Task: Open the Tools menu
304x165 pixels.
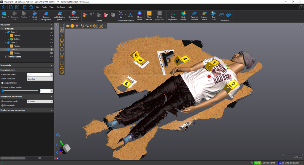Action: coord(45,7)
